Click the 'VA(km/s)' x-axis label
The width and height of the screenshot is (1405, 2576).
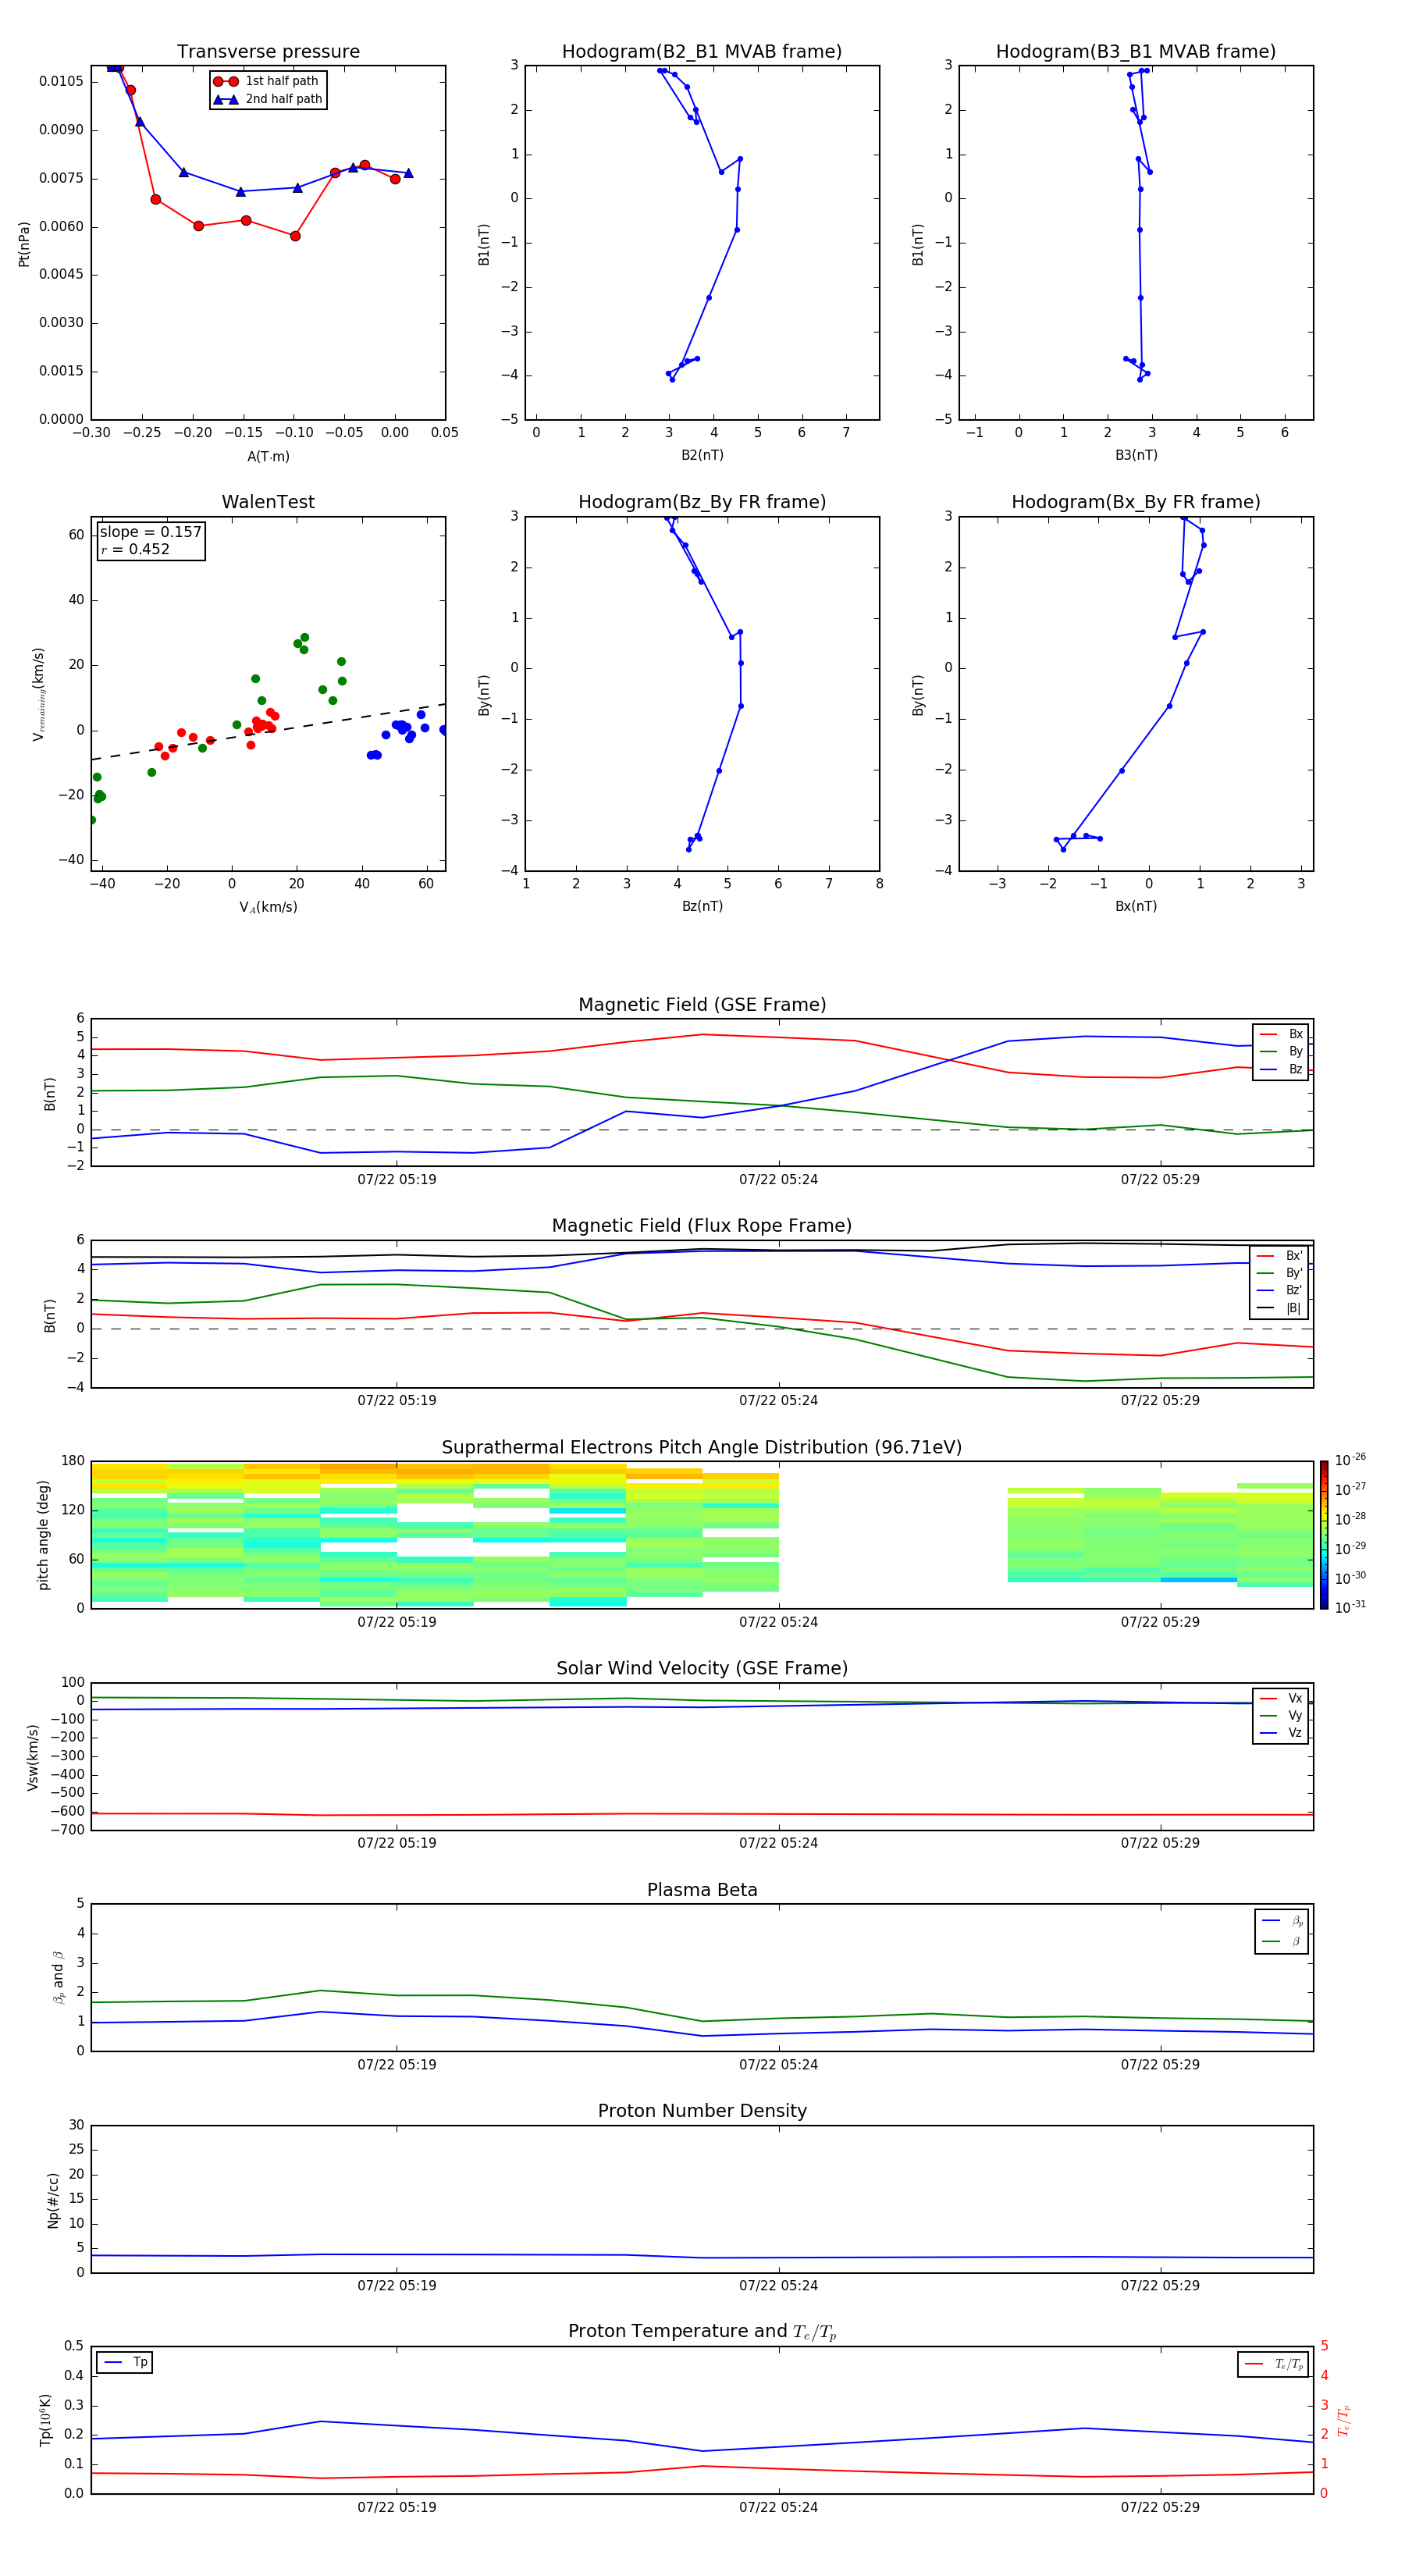pos(268,907)
